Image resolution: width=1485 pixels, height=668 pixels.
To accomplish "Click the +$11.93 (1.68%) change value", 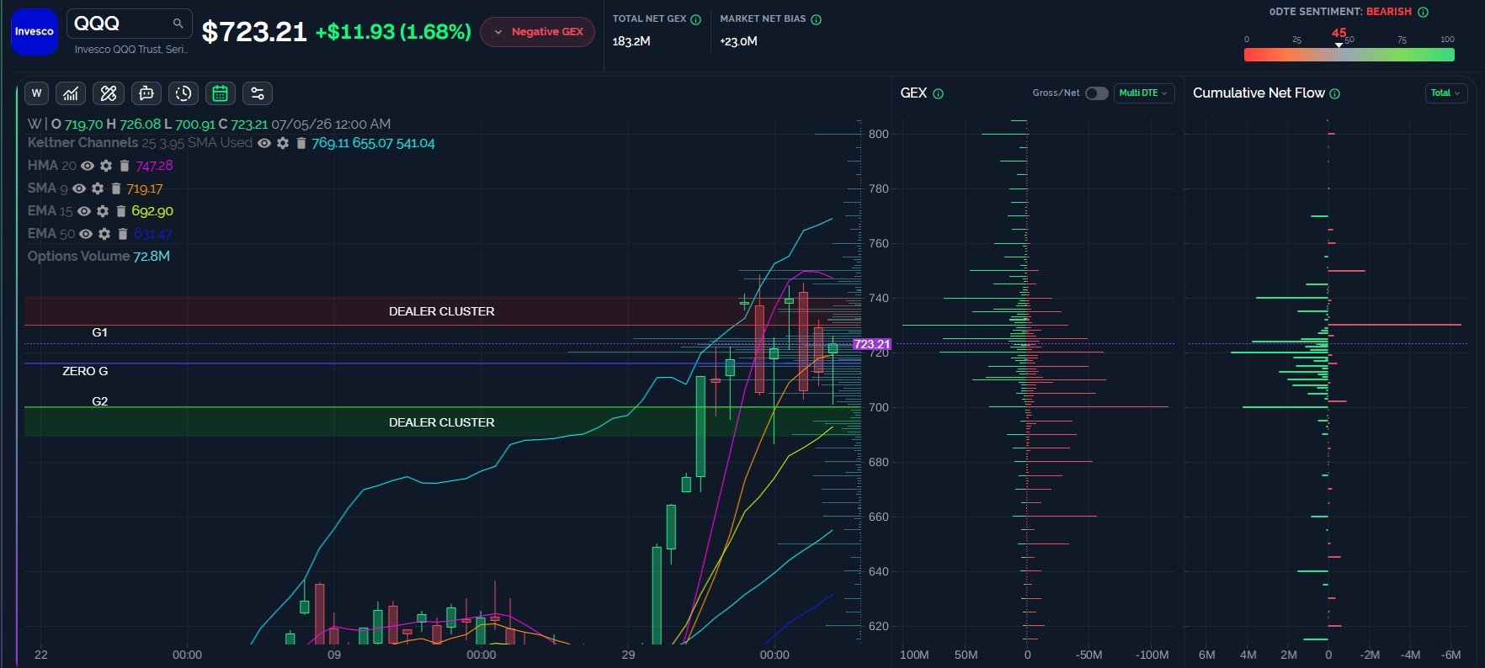I will 393,32.
